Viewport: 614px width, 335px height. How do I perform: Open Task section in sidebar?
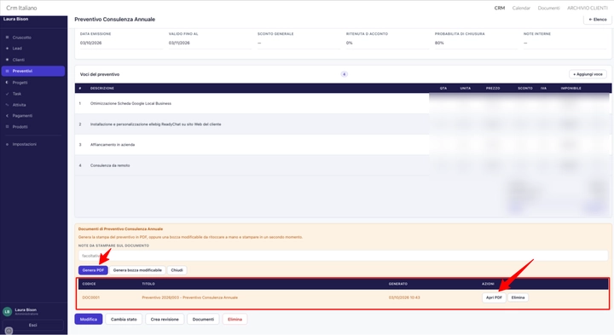coord(33,94)
